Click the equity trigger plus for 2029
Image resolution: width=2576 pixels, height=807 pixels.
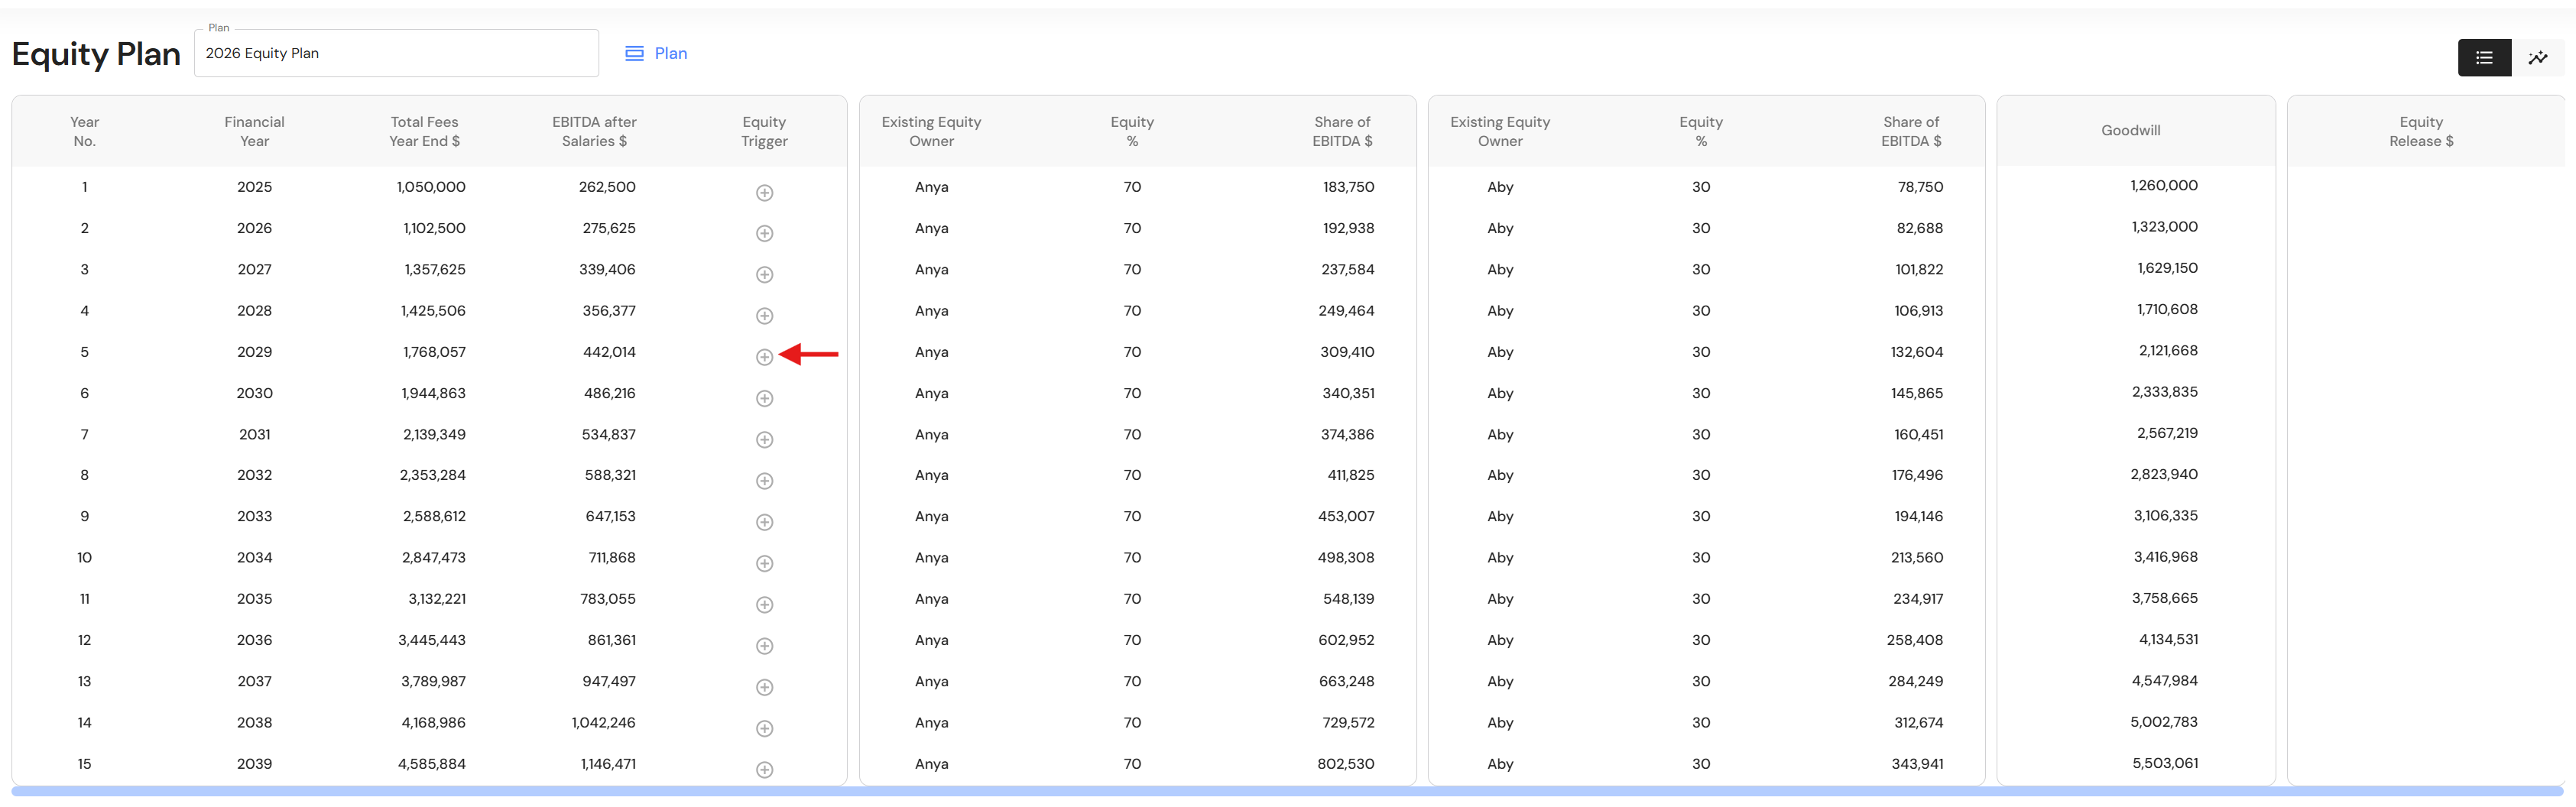click(x=764, y=357)
